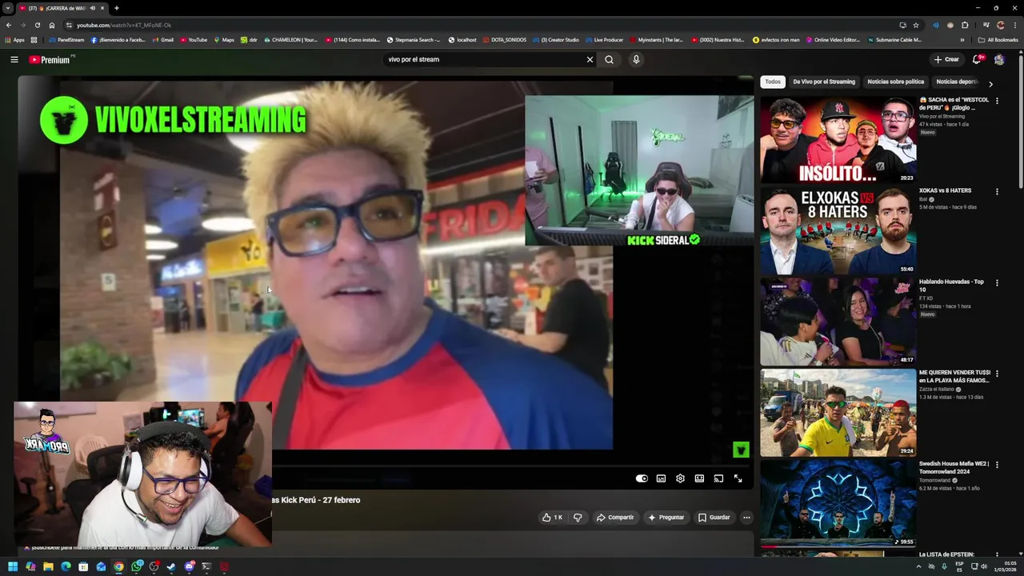Image resolution: width=1024 pixels, height=576 pixels.
Task: Open Steam from the taskbar
Action: pyautogui.click(x=171, y=566)
